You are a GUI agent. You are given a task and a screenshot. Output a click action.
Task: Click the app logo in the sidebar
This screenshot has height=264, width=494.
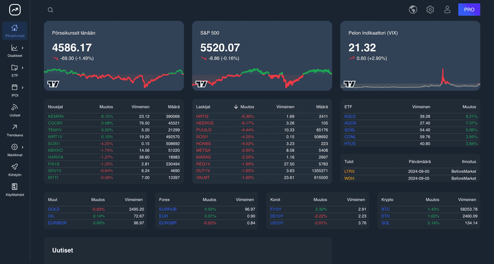point(15,10)
